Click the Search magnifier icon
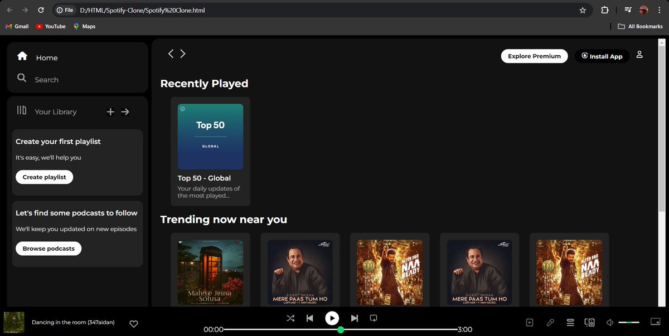This screenshot has height=336, width=669. [x=22, y=78]
